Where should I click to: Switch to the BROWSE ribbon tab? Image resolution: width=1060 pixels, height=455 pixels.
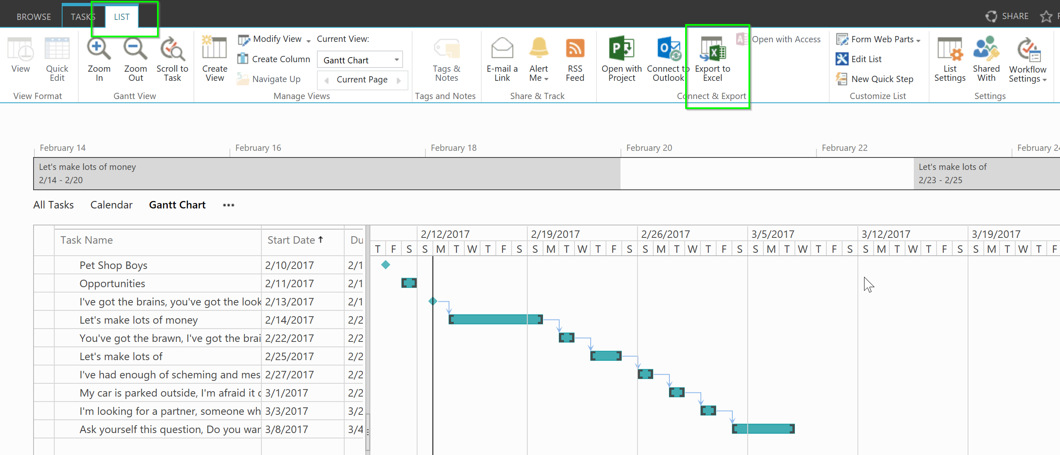pos(34,16)
